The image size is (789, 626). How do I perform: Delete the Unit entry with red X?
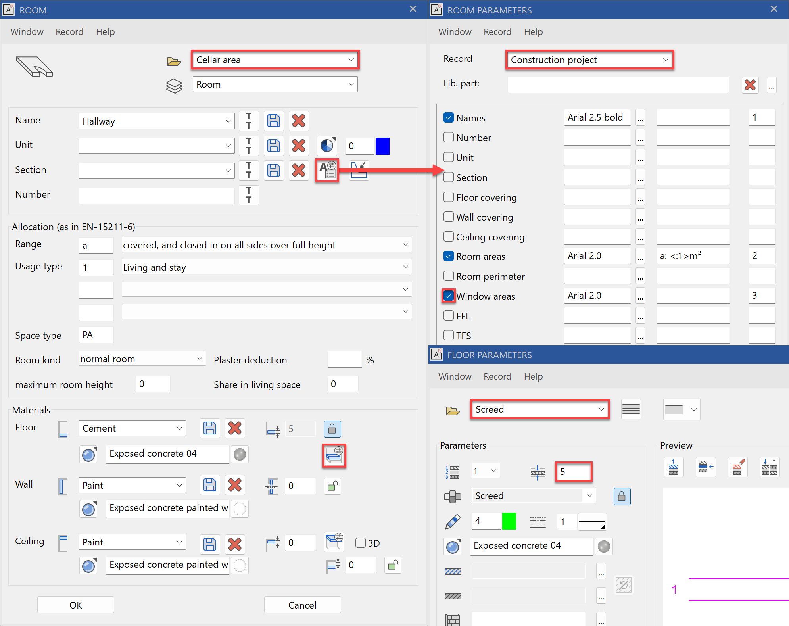coord(298,146)
